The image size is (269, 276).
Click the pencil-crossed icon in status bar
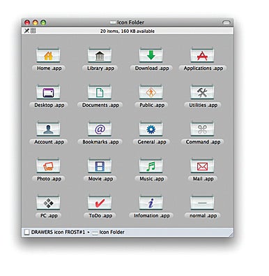26,31
